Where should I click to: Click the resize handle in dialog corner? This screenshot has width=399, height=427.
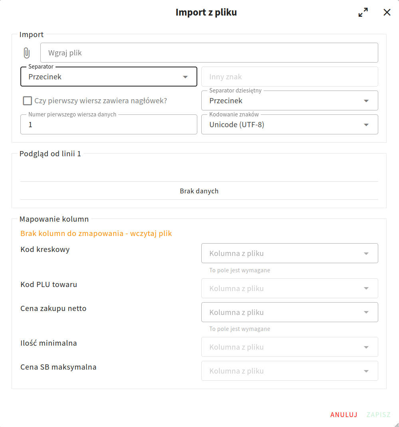396,424
